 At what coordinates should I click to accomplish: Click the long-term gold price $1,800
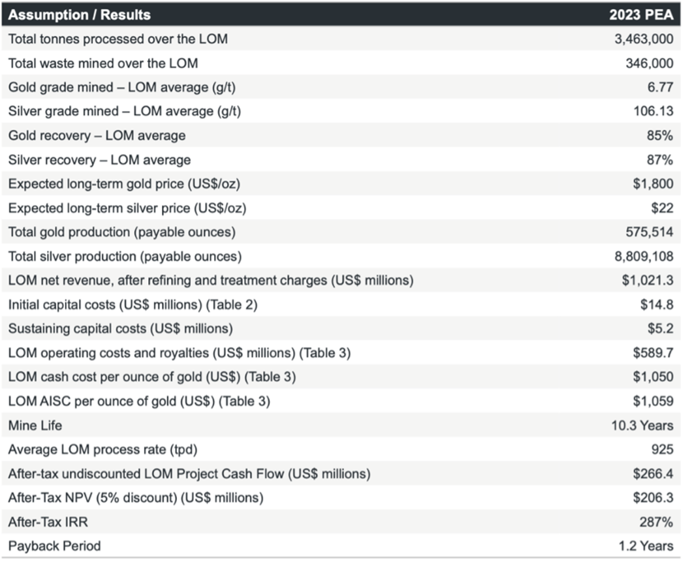(x=653, y=183)
